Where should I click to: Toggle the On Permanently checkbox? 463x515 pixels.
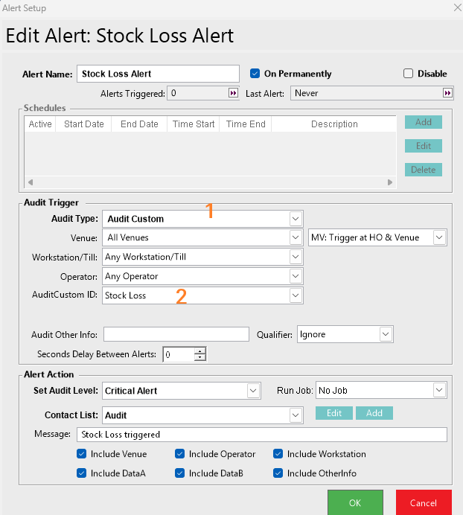255,74
